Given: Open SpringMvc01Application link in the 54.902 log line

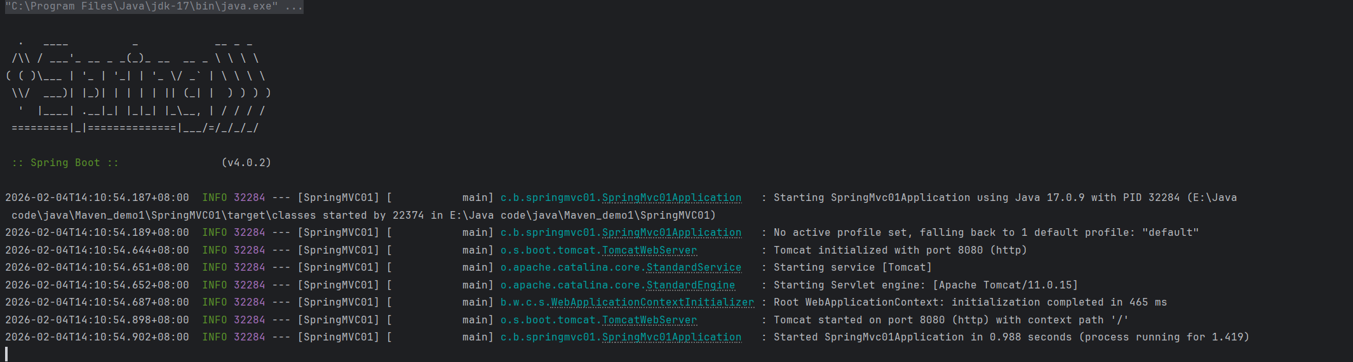Looking at the screenshot, I should (x=671, y=337).
